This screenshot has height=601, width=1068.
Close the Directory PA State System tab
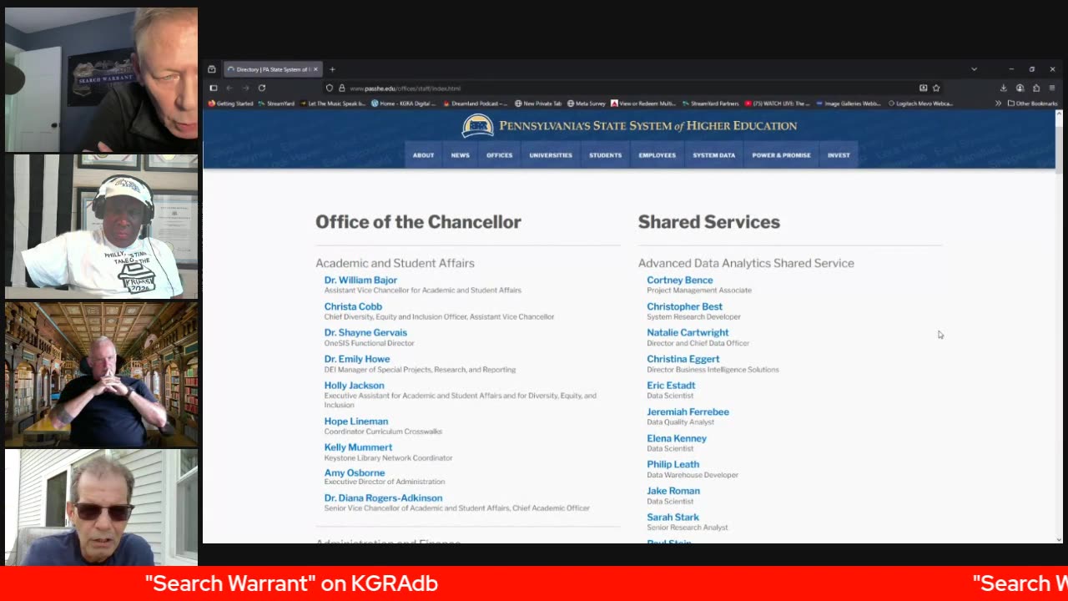(x=317, y=69)
